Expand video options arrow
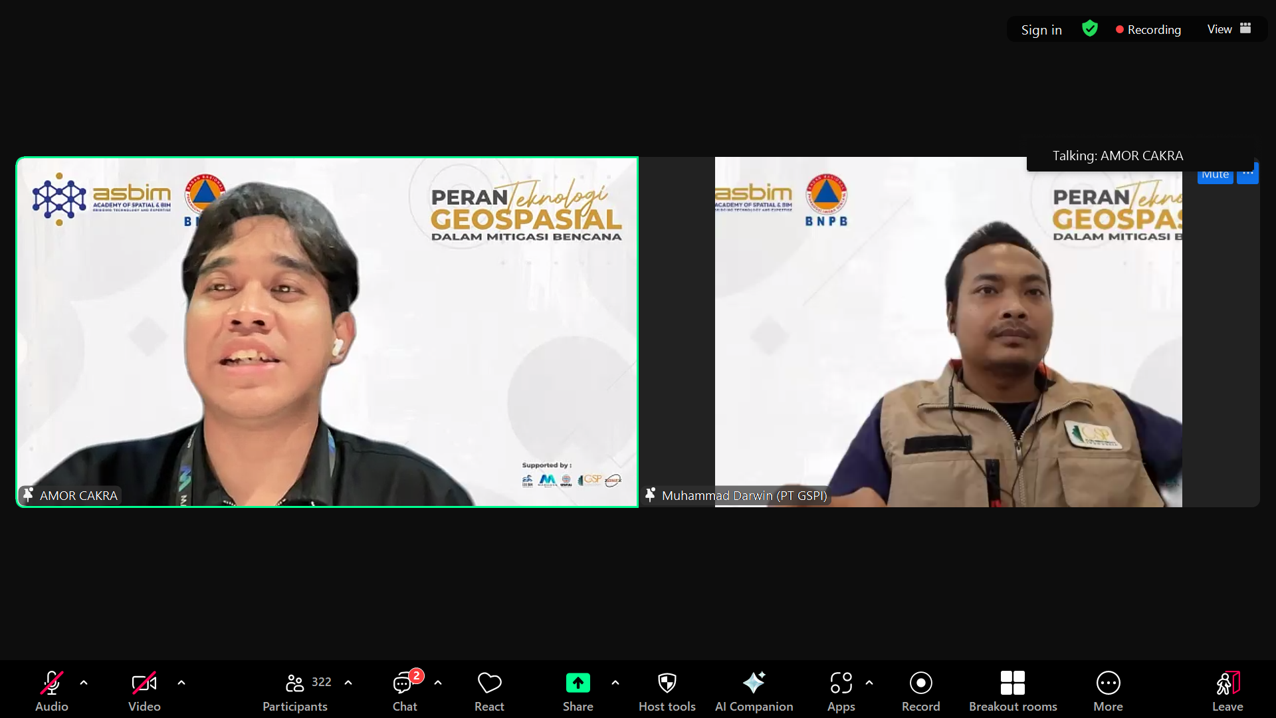 pyautogui.click(x=181, y=683)
